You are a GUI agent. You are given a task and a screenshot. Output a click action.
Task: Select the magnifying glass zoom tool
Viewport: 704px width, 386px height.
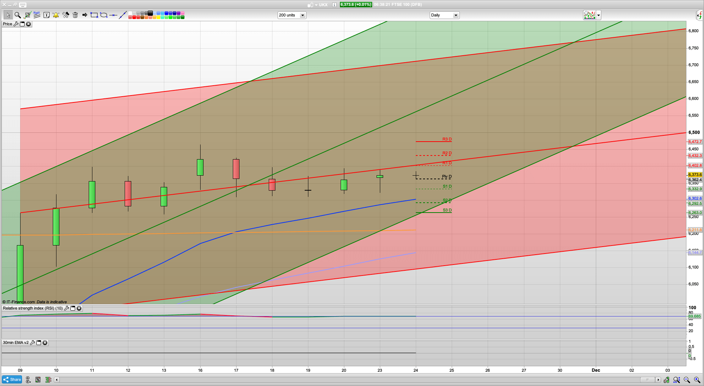[17, 15]
